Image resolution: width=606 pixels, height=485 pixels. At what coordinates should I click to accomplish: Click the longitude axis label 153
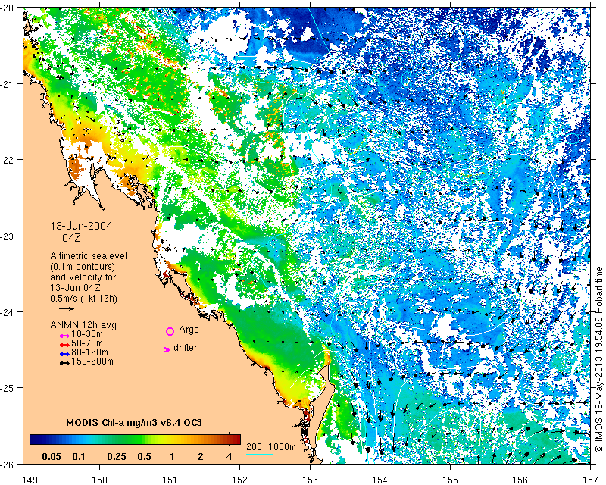[310, 480]
